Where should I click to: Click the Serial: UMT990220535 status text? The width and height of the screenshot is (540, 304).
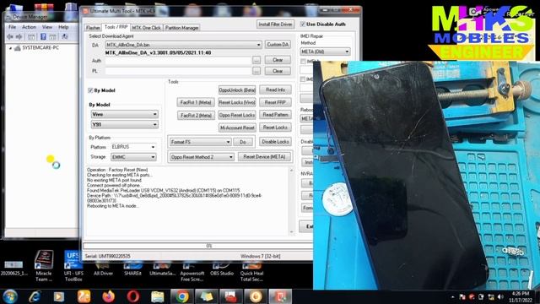pyautogui.click(x=107, y=256)
